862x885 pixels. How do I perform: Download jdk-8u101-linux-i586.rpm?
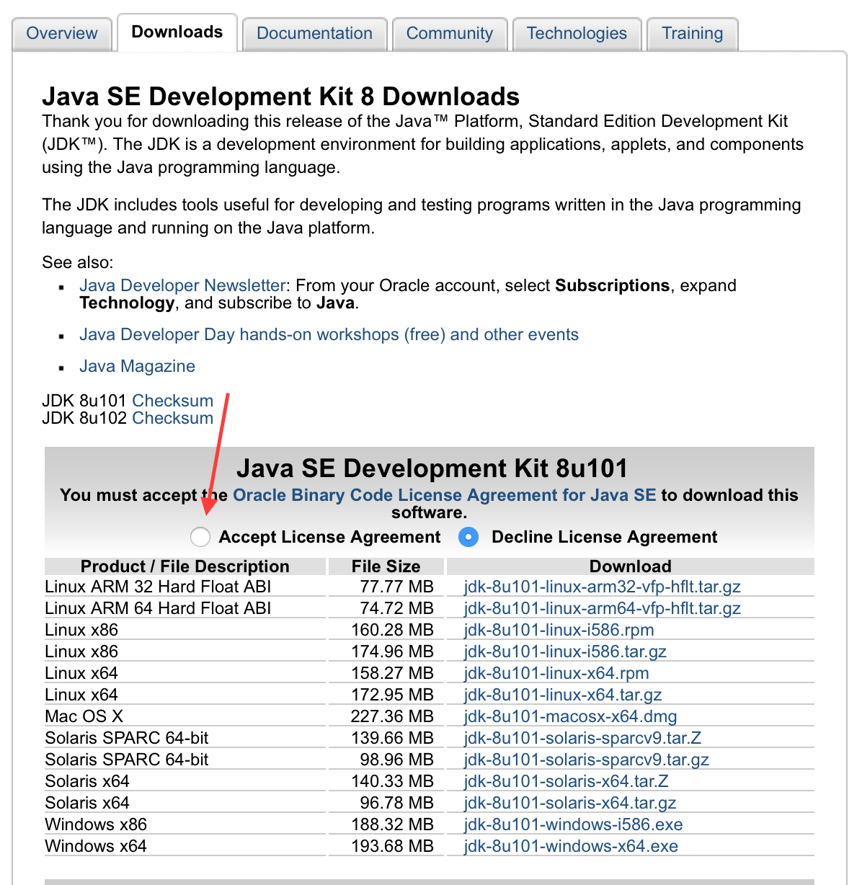coord(559,630)
